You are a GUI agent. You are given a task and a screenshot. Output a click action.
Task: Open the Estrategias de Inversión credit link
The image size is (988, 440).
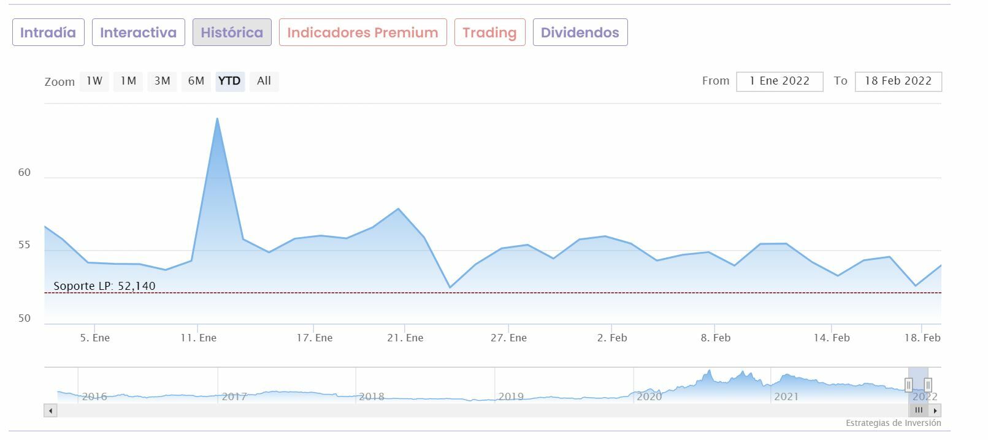click(x=893, y=423)
